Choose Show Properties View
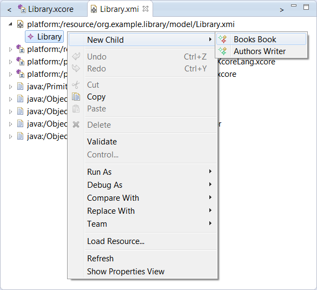Viewport: 317px width, 290px height. pos(142,272)
